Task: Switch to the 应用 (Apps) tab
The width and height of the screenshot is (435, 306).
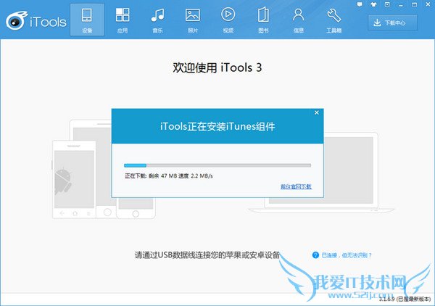Action: [x=123, y=20]
